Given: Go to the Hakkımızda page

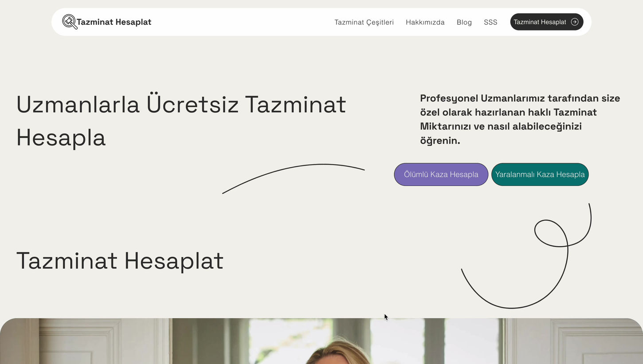Looking at the screenshot, I should (425, 22).
